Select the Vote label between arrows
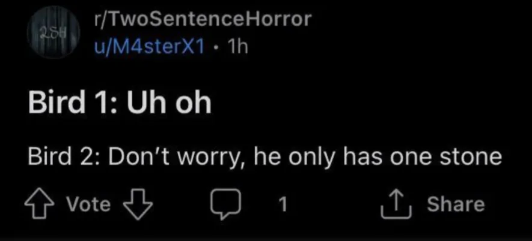Screen dimensions: 532x241 coord(88,204)
